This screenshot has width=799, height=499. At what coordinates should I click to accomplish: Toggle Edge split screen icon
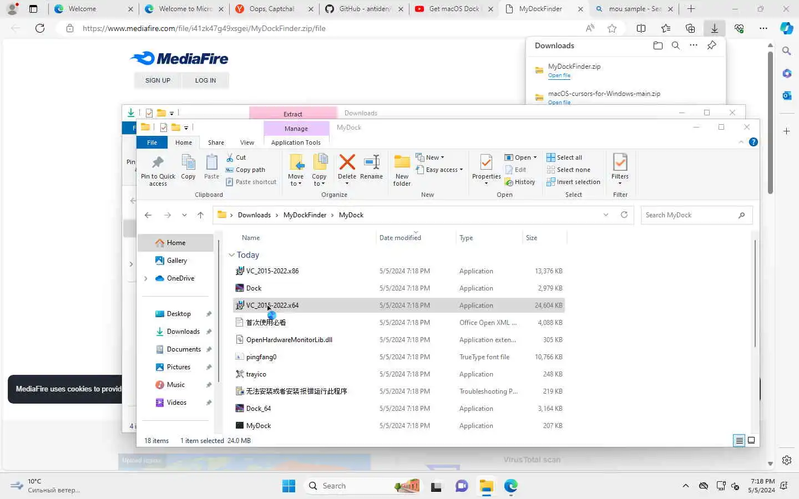click(x=641, y=28)
